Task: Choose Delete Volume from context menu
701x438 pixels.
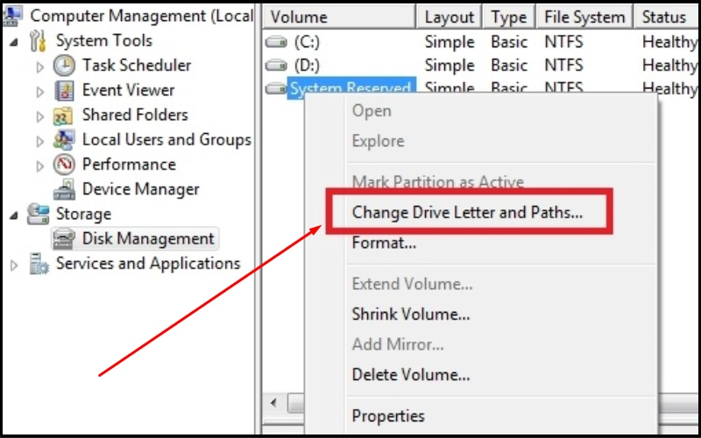Action: 411,374
